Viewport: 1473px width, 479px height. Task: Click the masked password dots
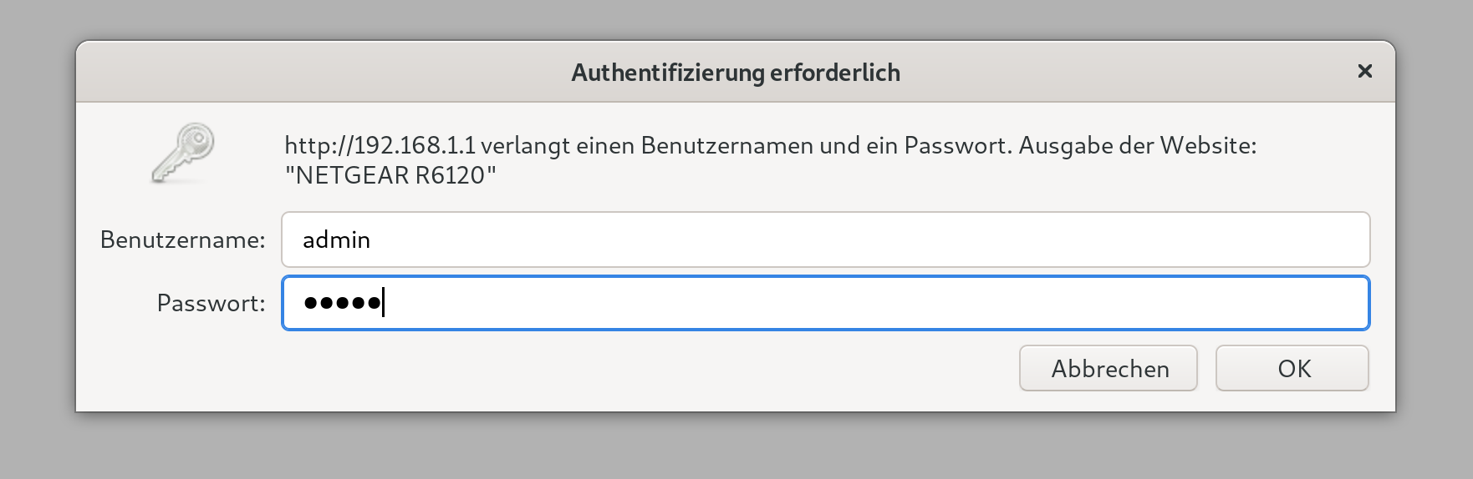pos(342,303)
